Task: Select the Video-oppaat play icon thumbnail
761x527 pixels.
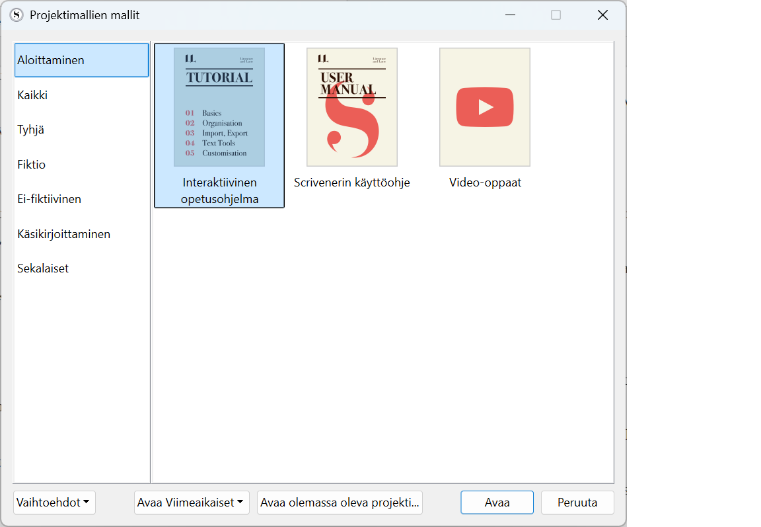Action: coord(485,107)
